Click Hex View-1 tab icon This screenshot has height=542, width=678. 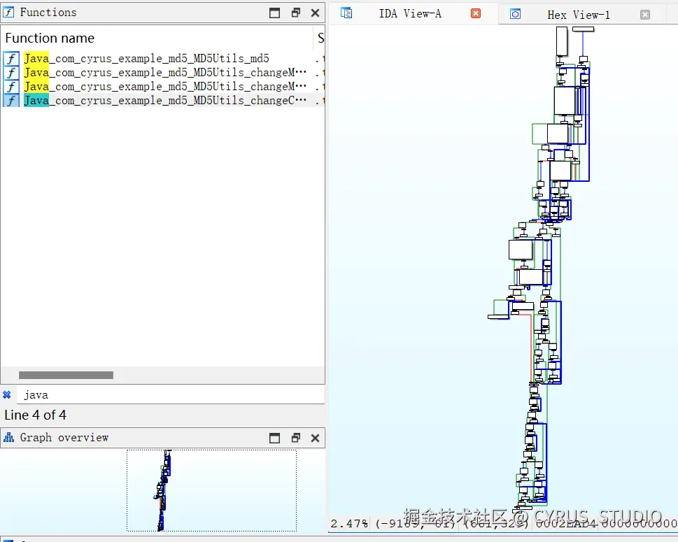(515, 14)
